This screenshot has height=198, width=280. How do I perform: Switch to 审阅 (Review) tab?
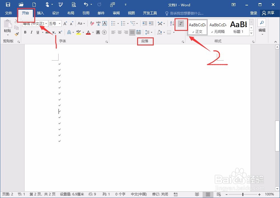tap(116, 13)
